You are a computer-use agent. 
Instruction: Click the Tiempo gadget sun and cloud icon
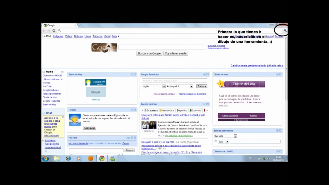coord(75,120)
